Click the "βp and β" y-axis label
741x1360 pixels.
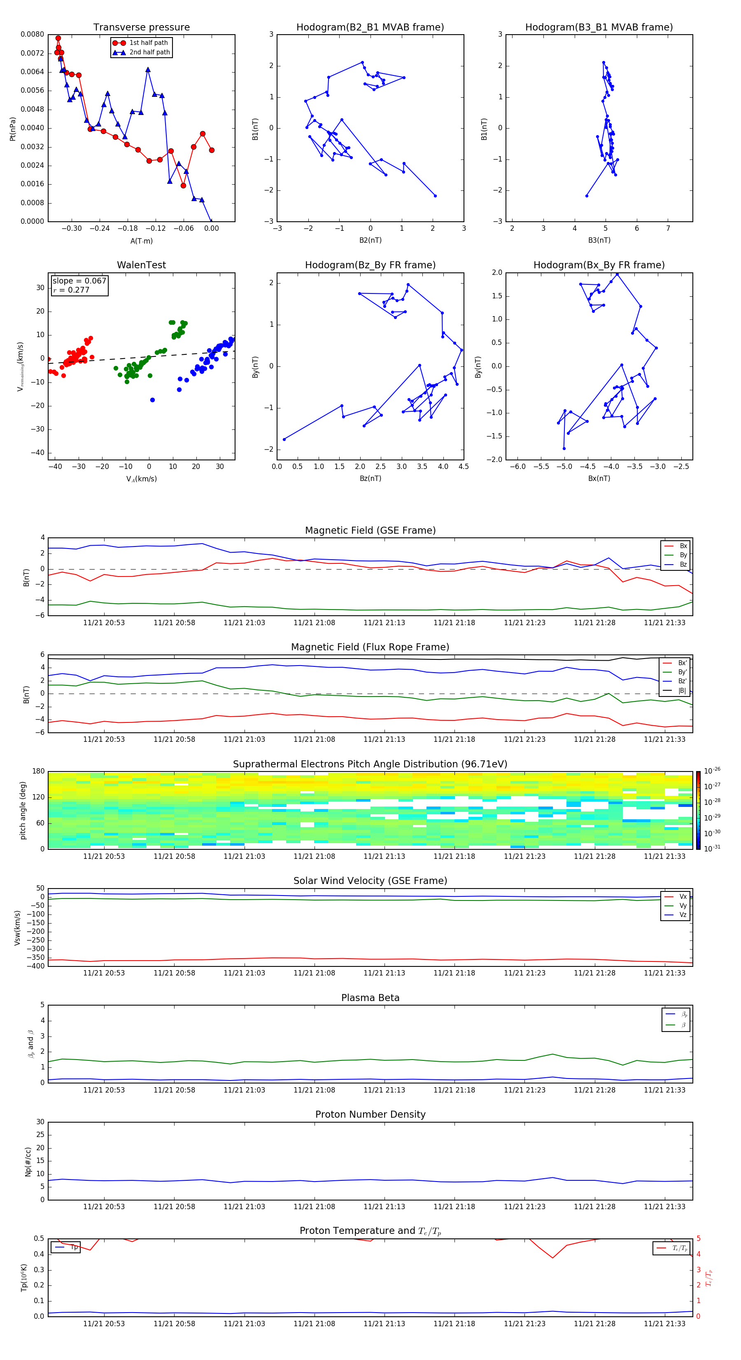point(30,1044)
